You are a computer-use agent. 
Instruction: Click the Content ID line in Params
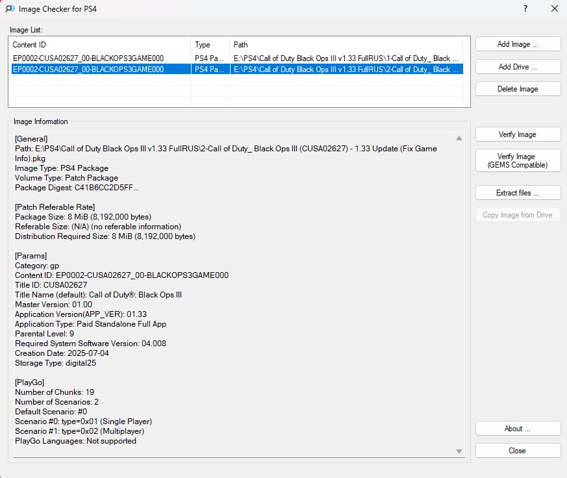pyautogui.click(x=122, y=275)
